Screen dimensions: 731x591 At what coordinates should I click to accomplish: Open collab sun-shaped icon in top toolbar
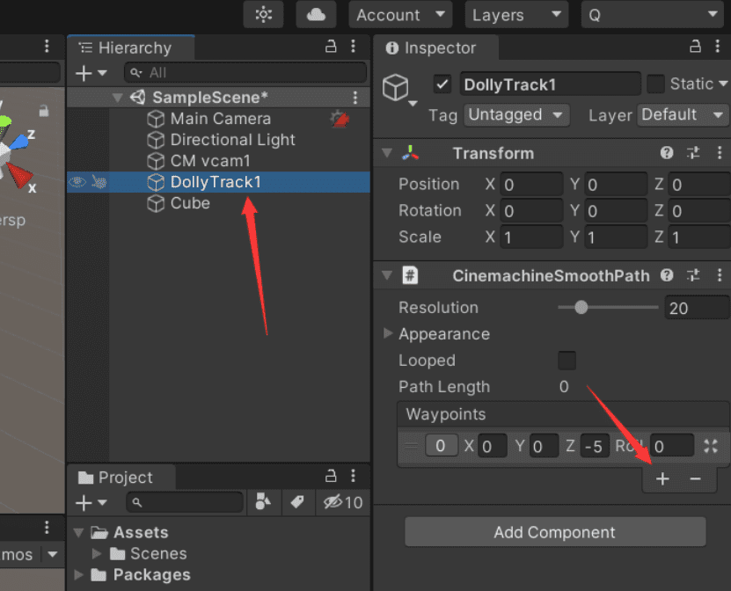263,15
